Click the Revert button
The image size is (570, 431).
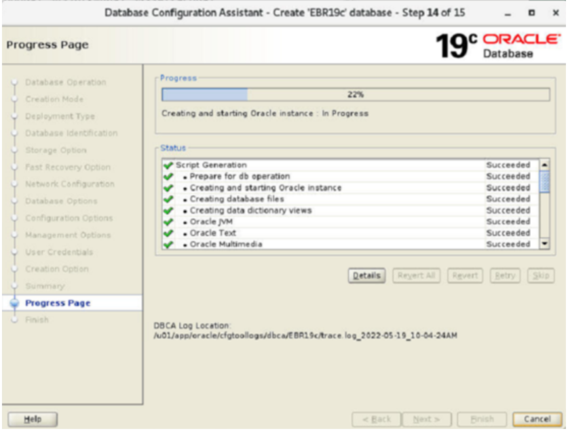465,276
